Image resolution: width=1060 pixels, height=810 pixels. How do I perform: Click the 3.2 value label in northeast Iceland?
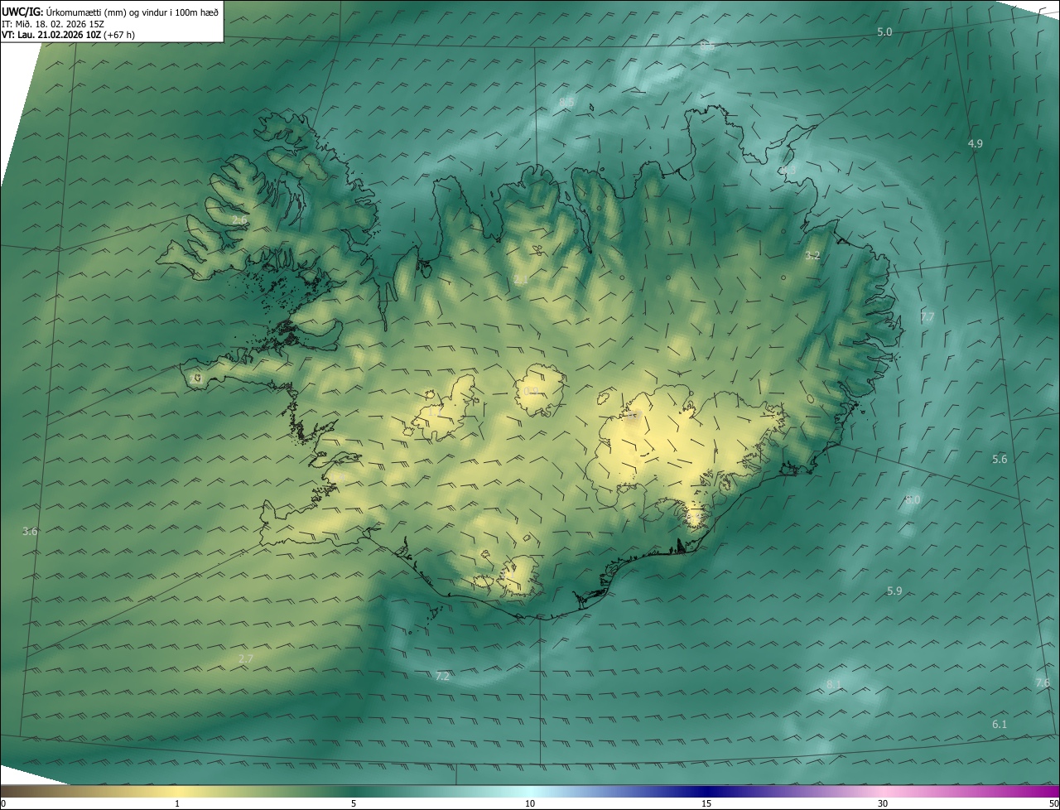tap(812, 256)
